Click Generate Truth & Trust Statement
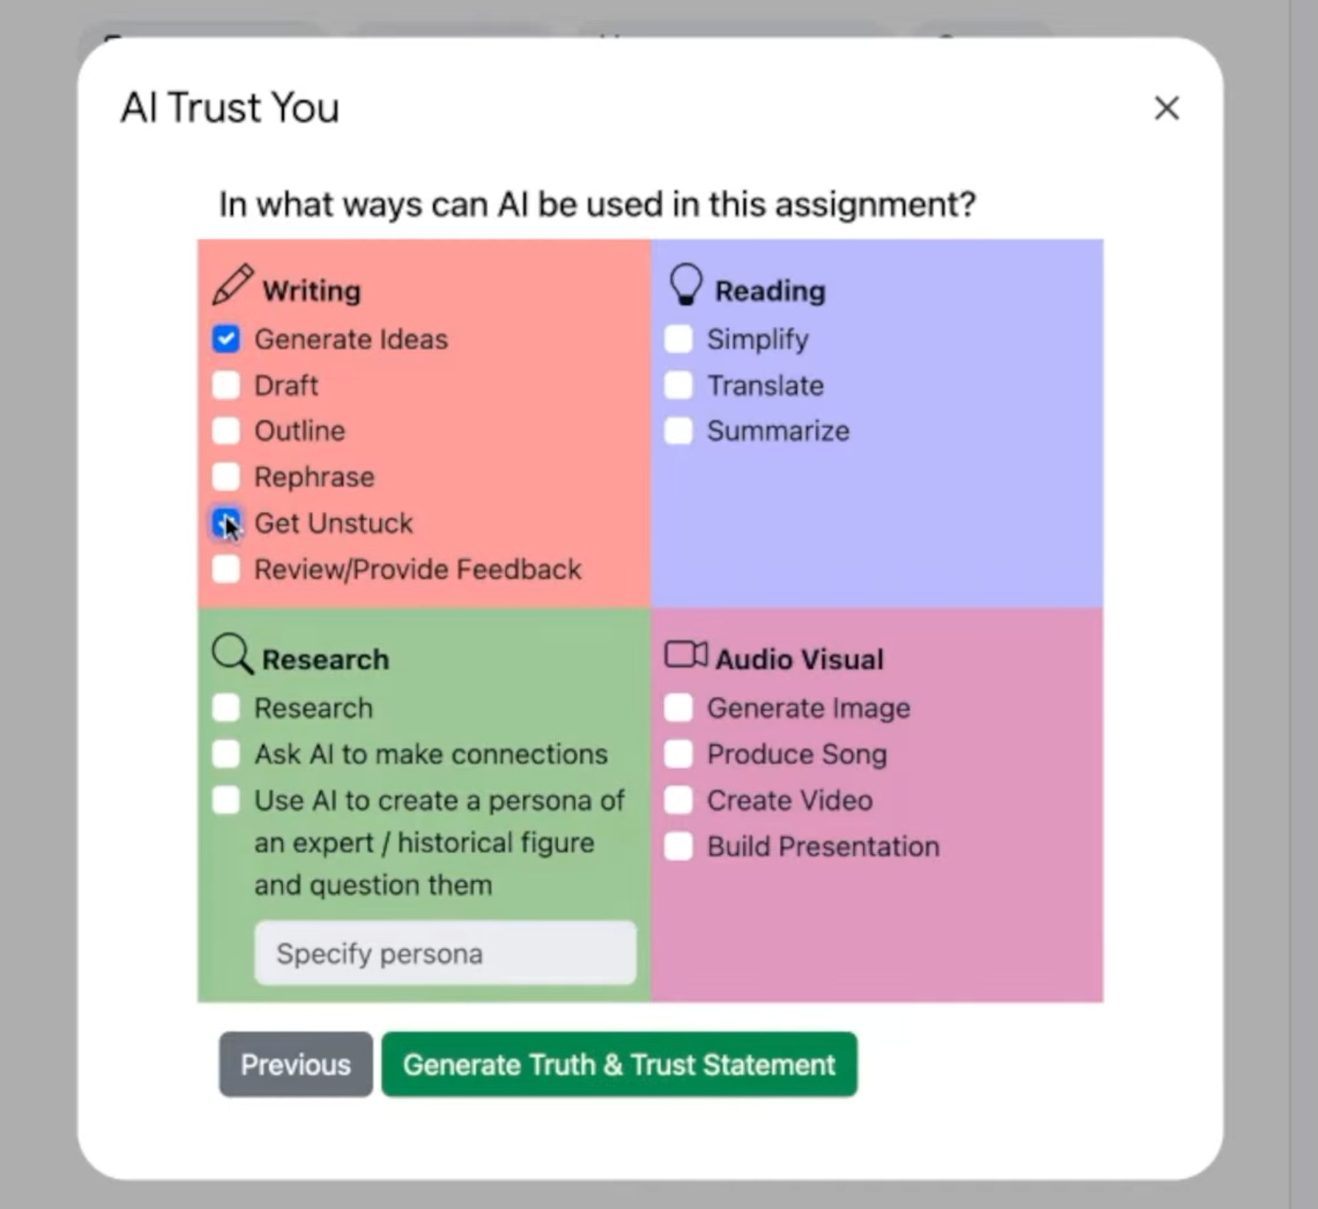Screen dimensions: 1318x1209 point(619,1064)
